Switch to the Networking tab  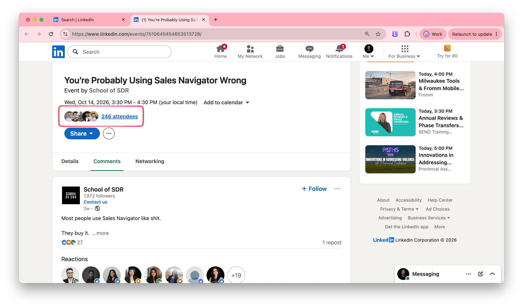coord(150,161)
